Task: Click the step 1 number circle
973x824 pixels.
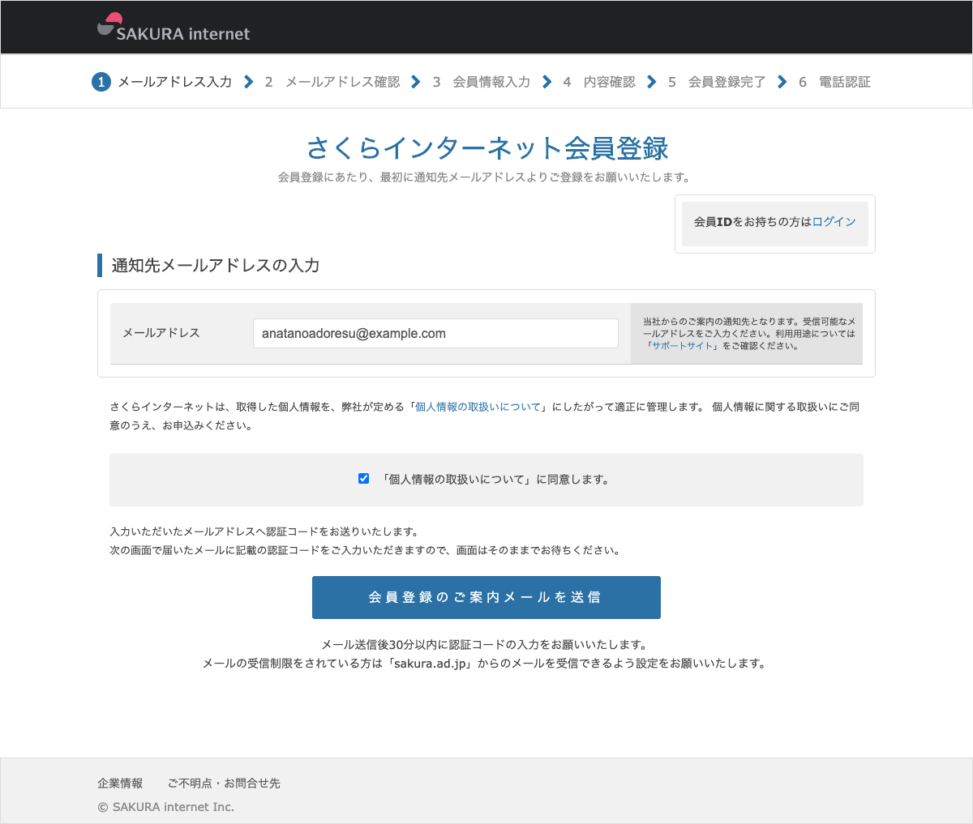Action: click(101, 82)
